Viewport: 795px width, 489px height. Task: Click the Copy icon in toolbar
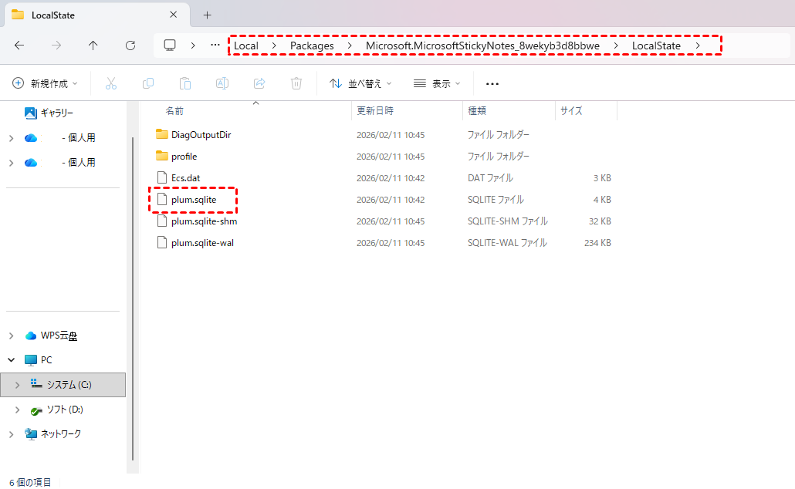point(148,83)
